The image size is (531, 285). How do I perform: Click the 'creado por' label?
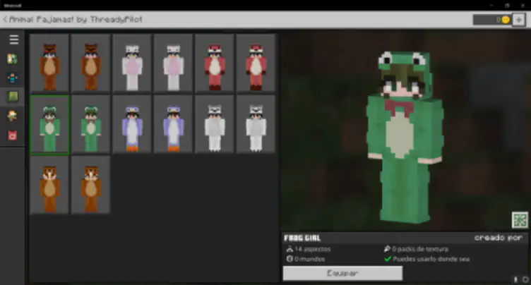point(498,238)
